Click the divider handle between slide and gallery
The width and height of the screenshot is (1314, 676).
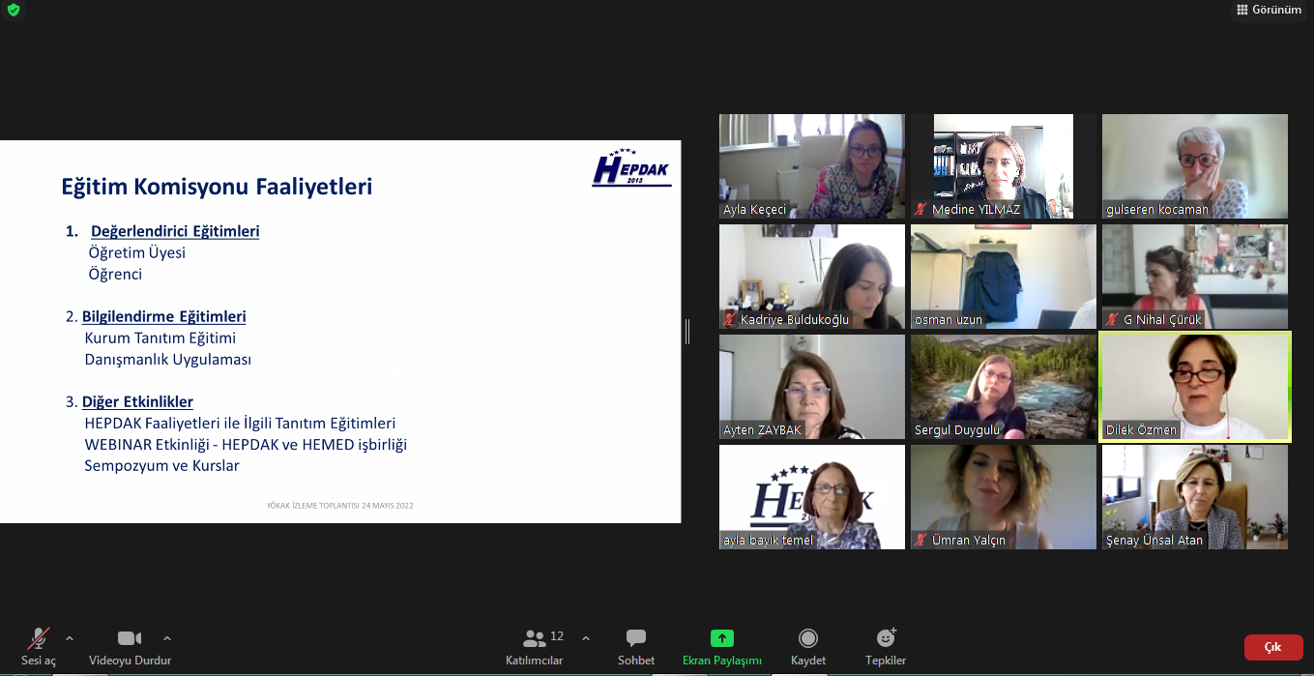[687, 332]
